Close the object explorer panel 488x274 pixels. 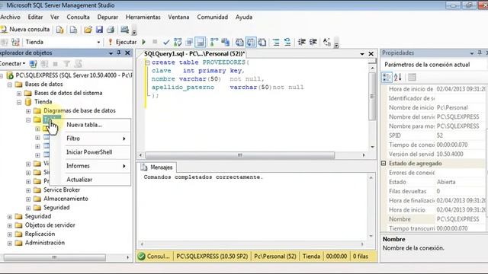pos(127,53)
